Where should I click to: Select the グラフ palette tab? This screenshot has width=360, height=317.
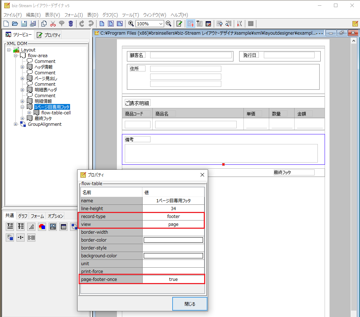23,216
